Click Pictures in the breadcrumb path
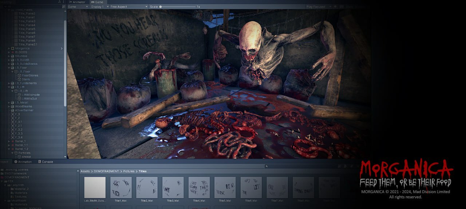Screen dimensions: 466x209 coord(129,171)
